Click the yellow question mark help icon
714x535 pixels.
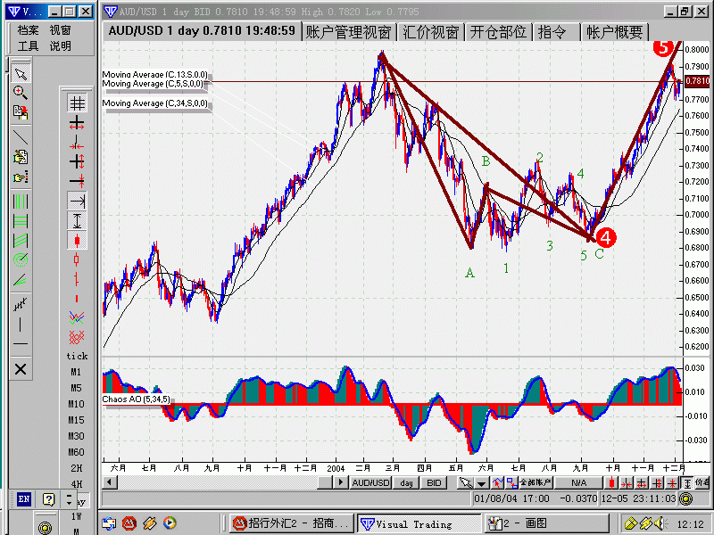tap(49, 499)
